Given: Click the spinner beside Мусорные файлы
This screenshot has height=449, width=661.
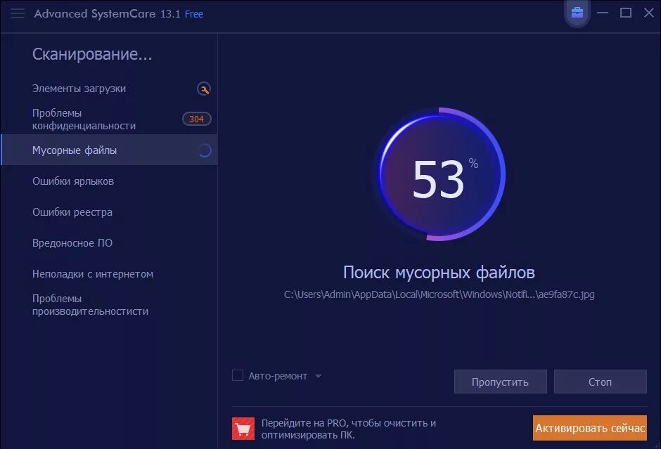Looking at the screenshot, I should coord(205,150).
